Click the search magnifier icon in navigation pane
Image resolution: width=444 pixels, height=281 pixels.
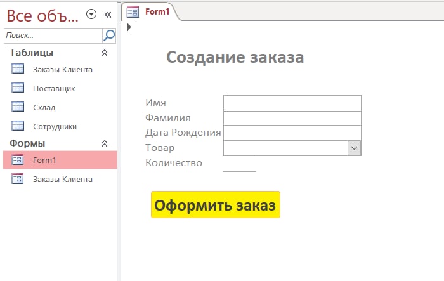(109, 36)
